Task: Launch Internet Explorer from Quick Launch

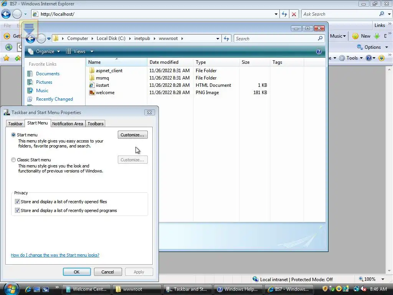Action: tap(28, 289)
